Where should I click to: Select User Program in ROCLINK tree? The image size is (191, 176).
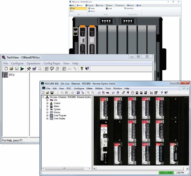pyautogui.click(x=60, y=115)
